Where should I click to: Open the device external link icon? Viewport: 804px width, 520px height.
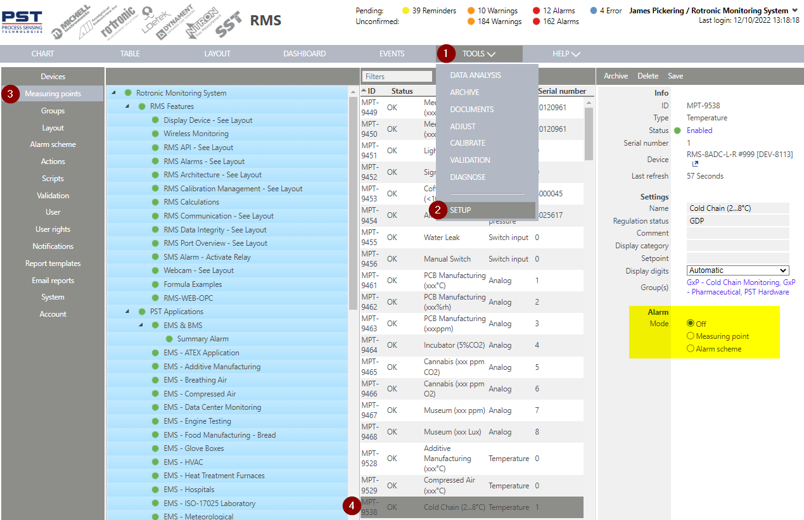pyautogui.click(x=695, y=164)
